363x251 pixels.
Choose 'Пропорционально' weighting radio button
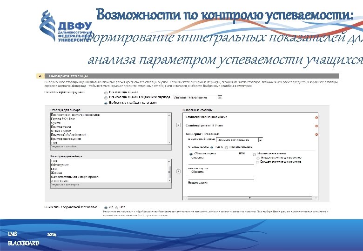pyautogui.click(x=226, y=147)
